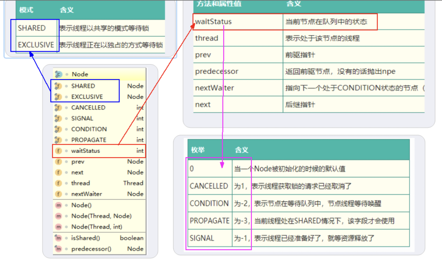Click the class icon beside Node

(x=59, y=74)
